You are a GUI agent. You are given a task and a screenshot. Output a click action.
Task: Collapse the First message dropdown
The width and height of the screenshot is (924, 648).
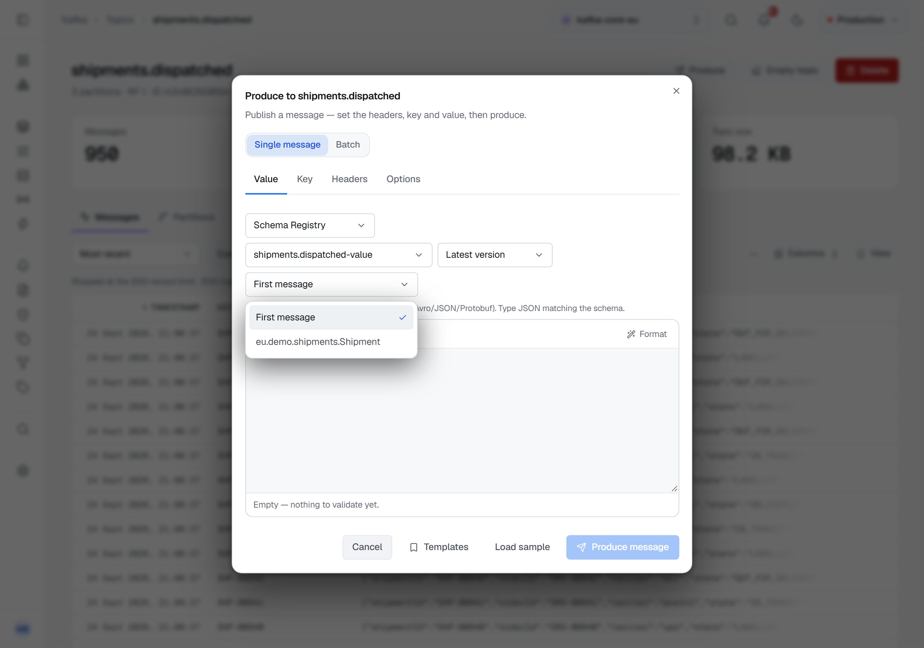pos(331,284)
